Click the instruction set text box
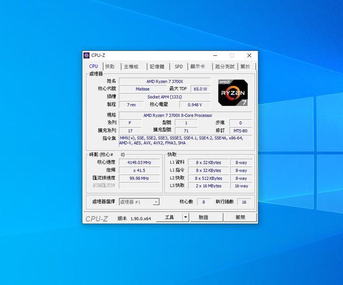The width and height of the screenshot is (343, 285). coord(186,141)
